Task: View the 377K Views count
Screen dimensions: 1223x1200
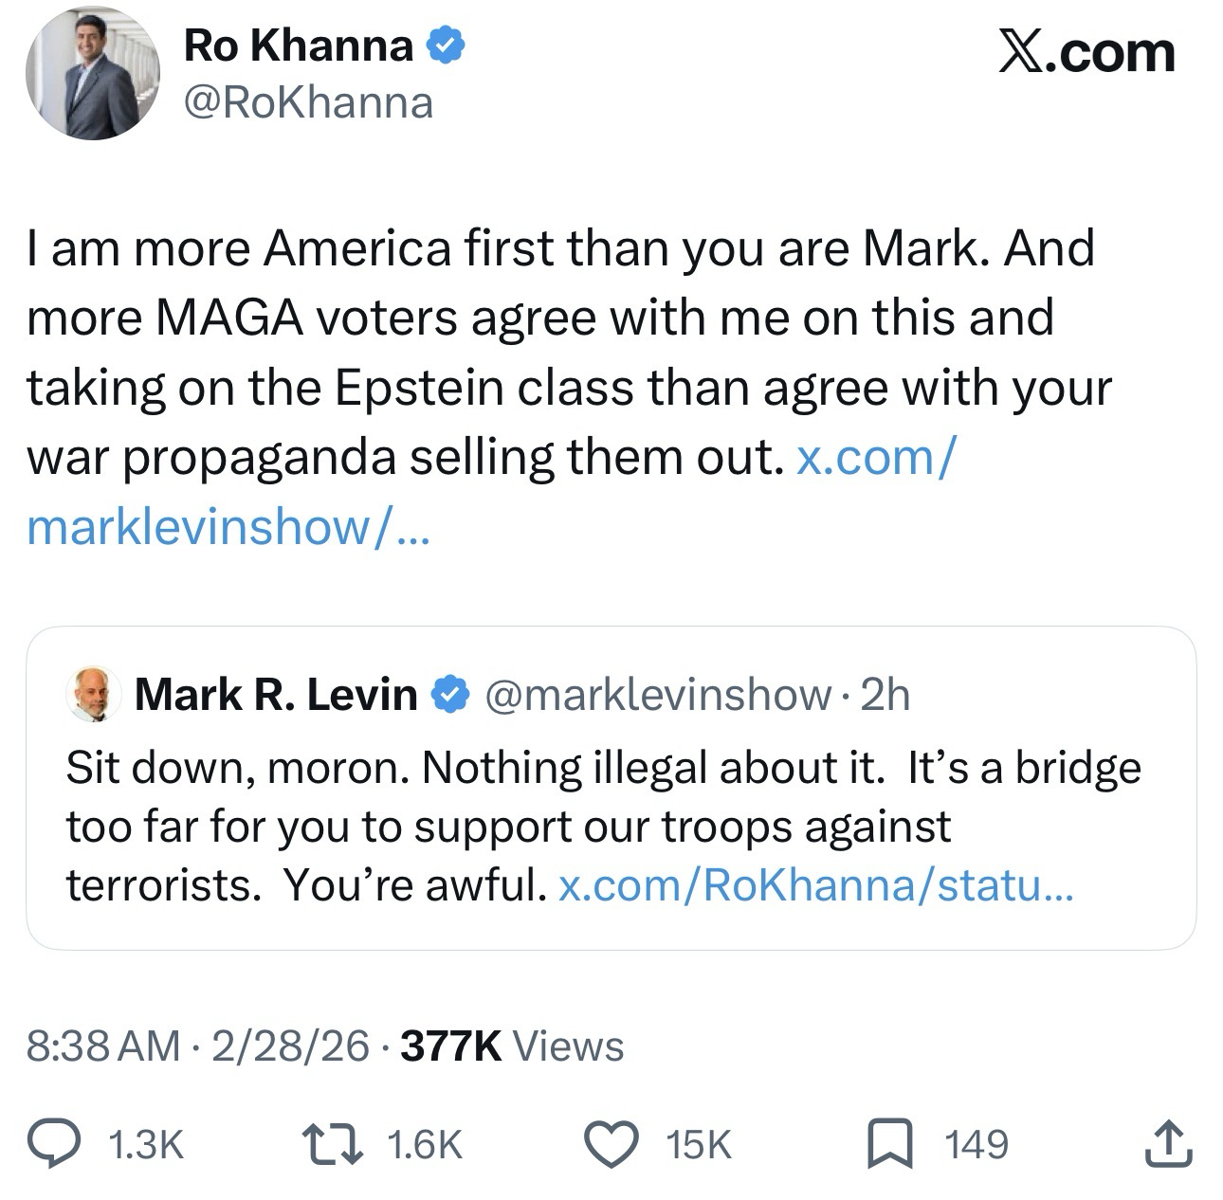Action: pos(512,1045)
